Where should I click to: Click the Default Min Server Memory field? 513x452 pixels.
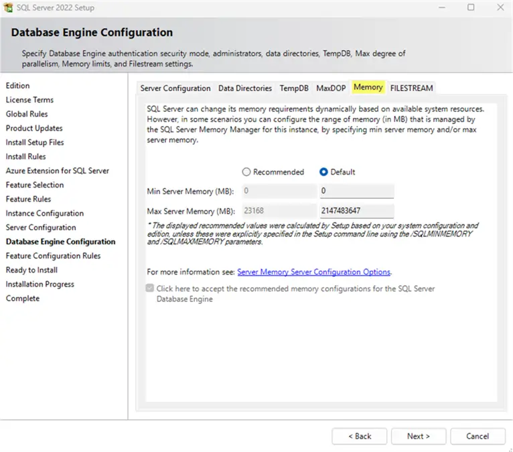tap(356, 191)
